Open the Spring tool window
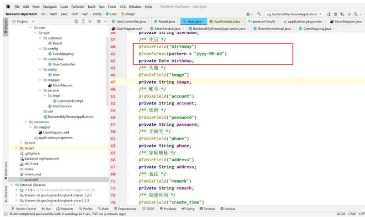The width and height of the screenshot is (365, 217). pyautogui.click(x=188, y=209)
